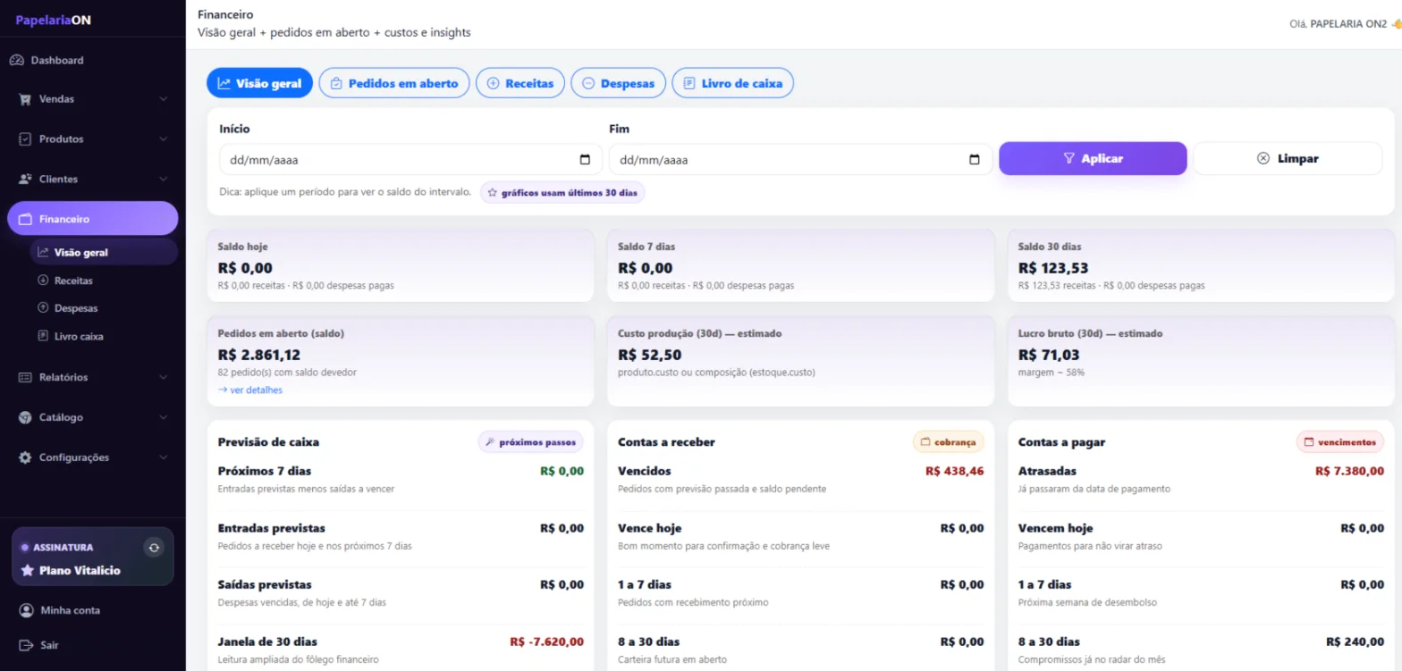
Task: Open calendar picker for Fim date
Action: pyautogui.click(x=975, y=160)
